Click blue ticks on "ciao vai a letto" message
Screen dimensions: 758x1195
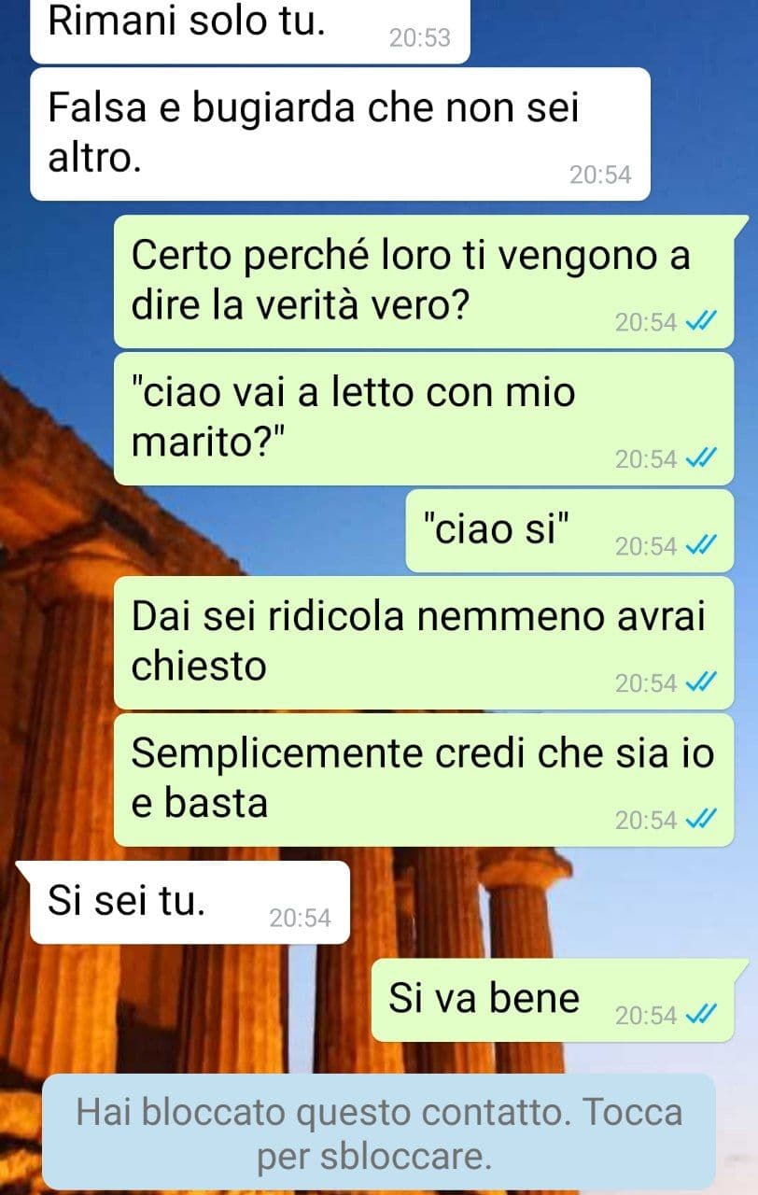pos(700,458)
